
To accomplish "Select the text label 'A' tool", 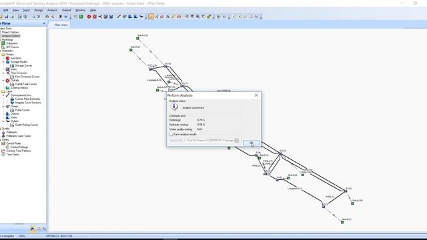I will tap(167, 17).
